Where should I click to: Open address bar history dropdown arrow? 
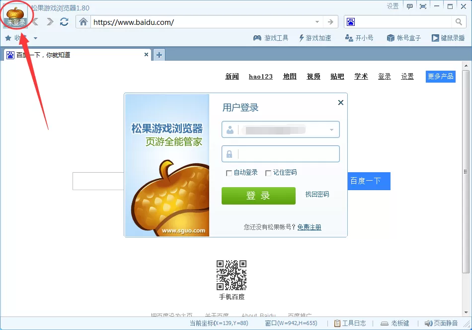(x=317, y=22)
